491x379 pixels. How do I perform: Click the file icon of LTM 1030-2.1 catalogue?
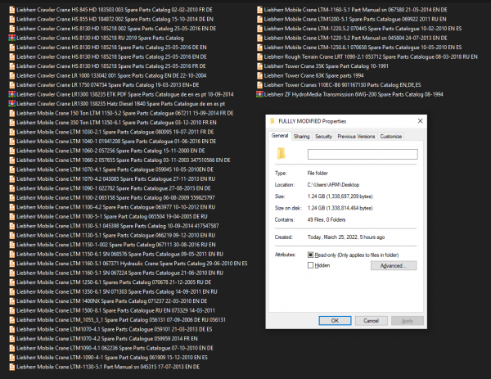(x=12, y=132)
